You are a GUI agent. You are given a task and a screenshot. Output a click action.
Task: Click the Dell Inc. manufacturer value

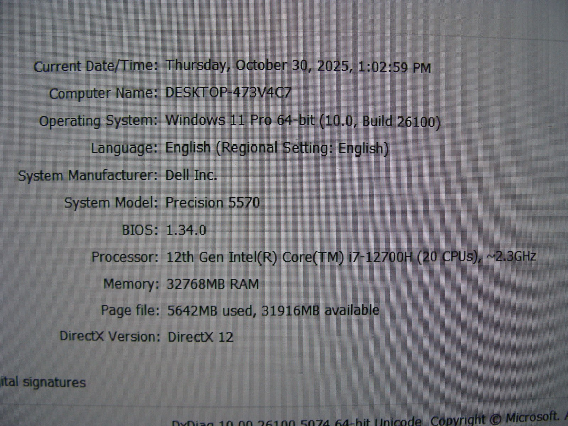click(x=191, y=175)
